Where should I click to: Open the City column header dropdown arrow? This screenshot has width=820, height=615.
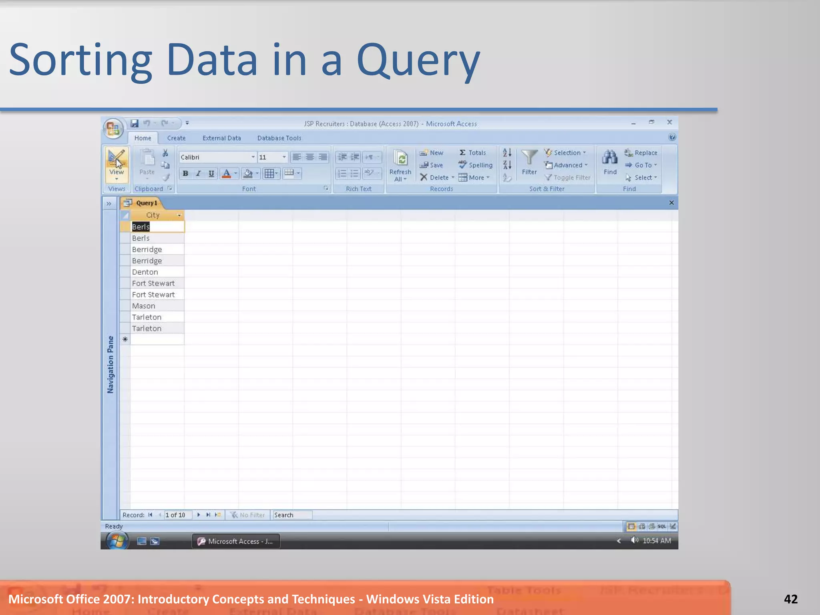(x=179, y=215)
